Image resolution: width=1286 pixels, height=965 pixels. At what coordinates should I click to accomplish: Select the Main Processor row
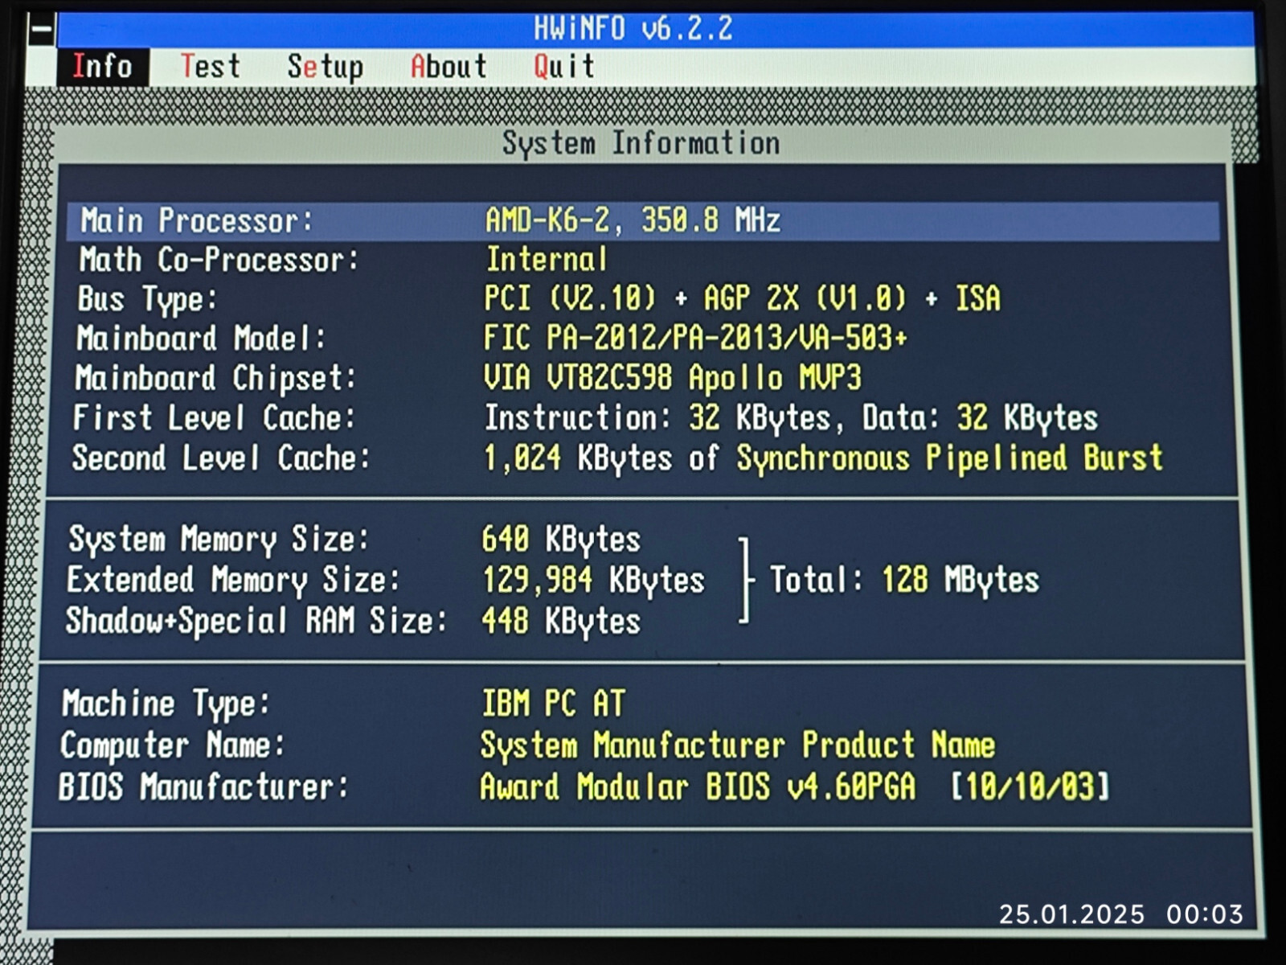pos(643,220)
